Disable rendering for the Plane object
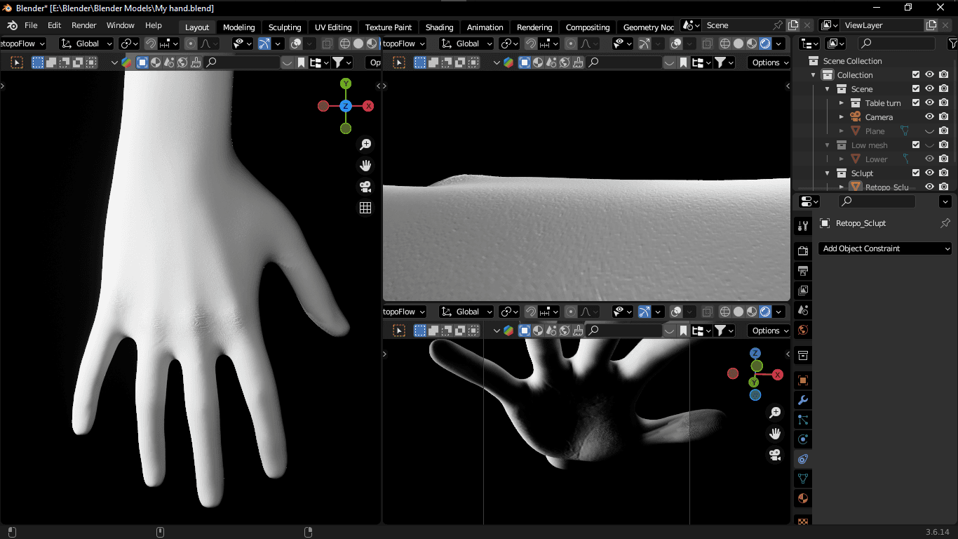This screenshot has width=958, height=539. pos(944,131)
